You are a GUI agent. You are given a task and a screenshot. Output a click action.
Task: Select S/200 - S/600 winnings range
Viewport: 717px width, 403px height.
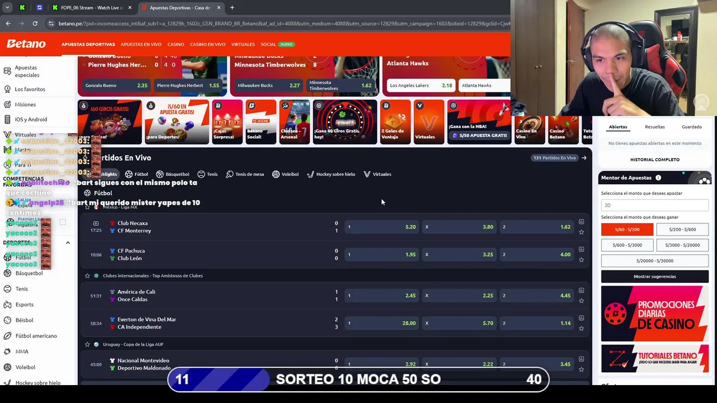[x=682, y=229]
